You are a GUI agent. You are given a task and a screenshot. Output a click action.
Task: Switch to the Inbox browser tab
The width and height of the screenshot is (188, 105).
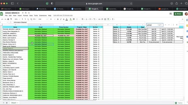tap(7, 9)
